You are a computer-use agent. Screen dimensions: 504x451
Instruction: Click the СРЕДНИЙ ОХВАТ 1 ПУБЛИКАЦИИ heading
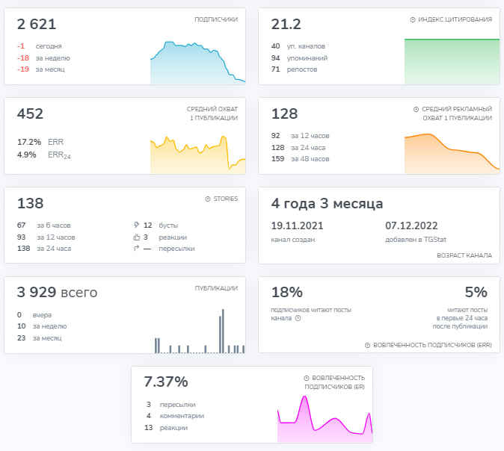pos(212,113)
